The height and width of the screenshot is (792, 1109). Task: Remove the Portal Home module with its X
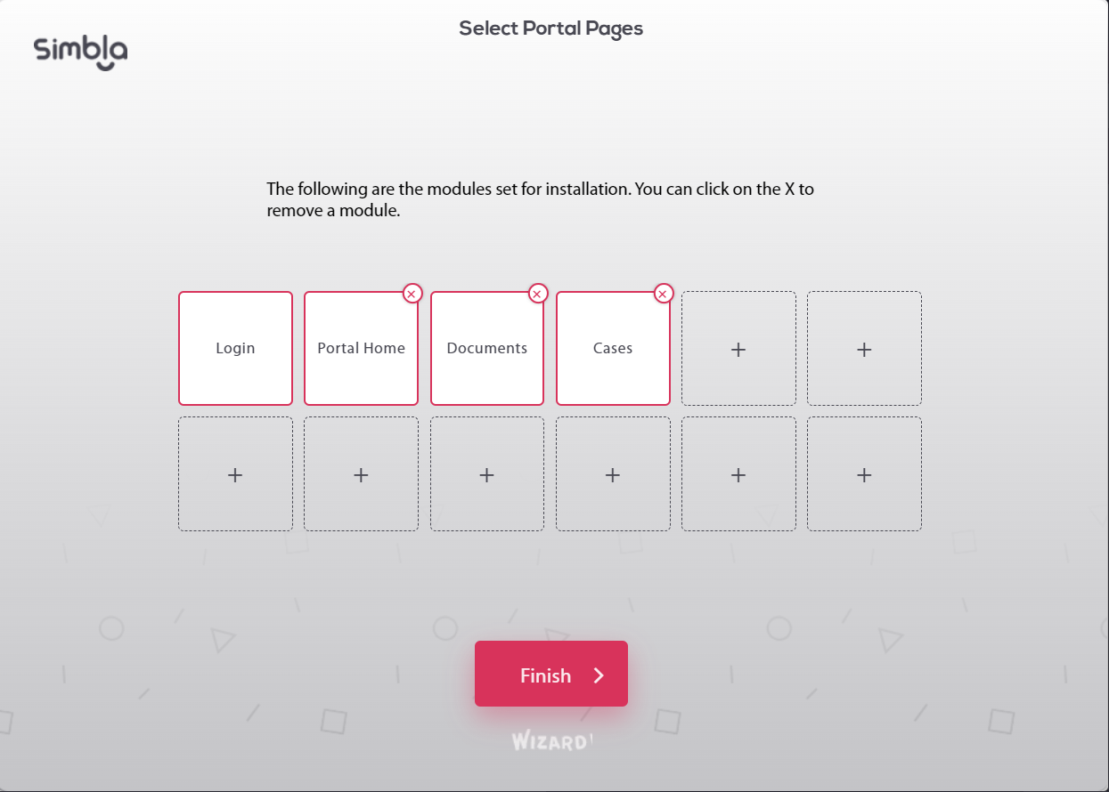[x=412, y=294]
